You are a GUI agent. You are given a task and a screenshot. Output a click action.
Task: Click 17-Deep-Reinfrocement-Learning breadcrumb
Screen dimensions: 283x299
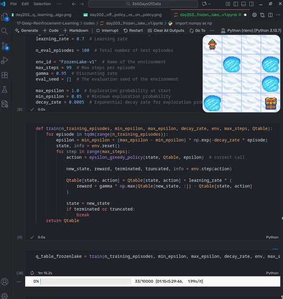[48, 23]
